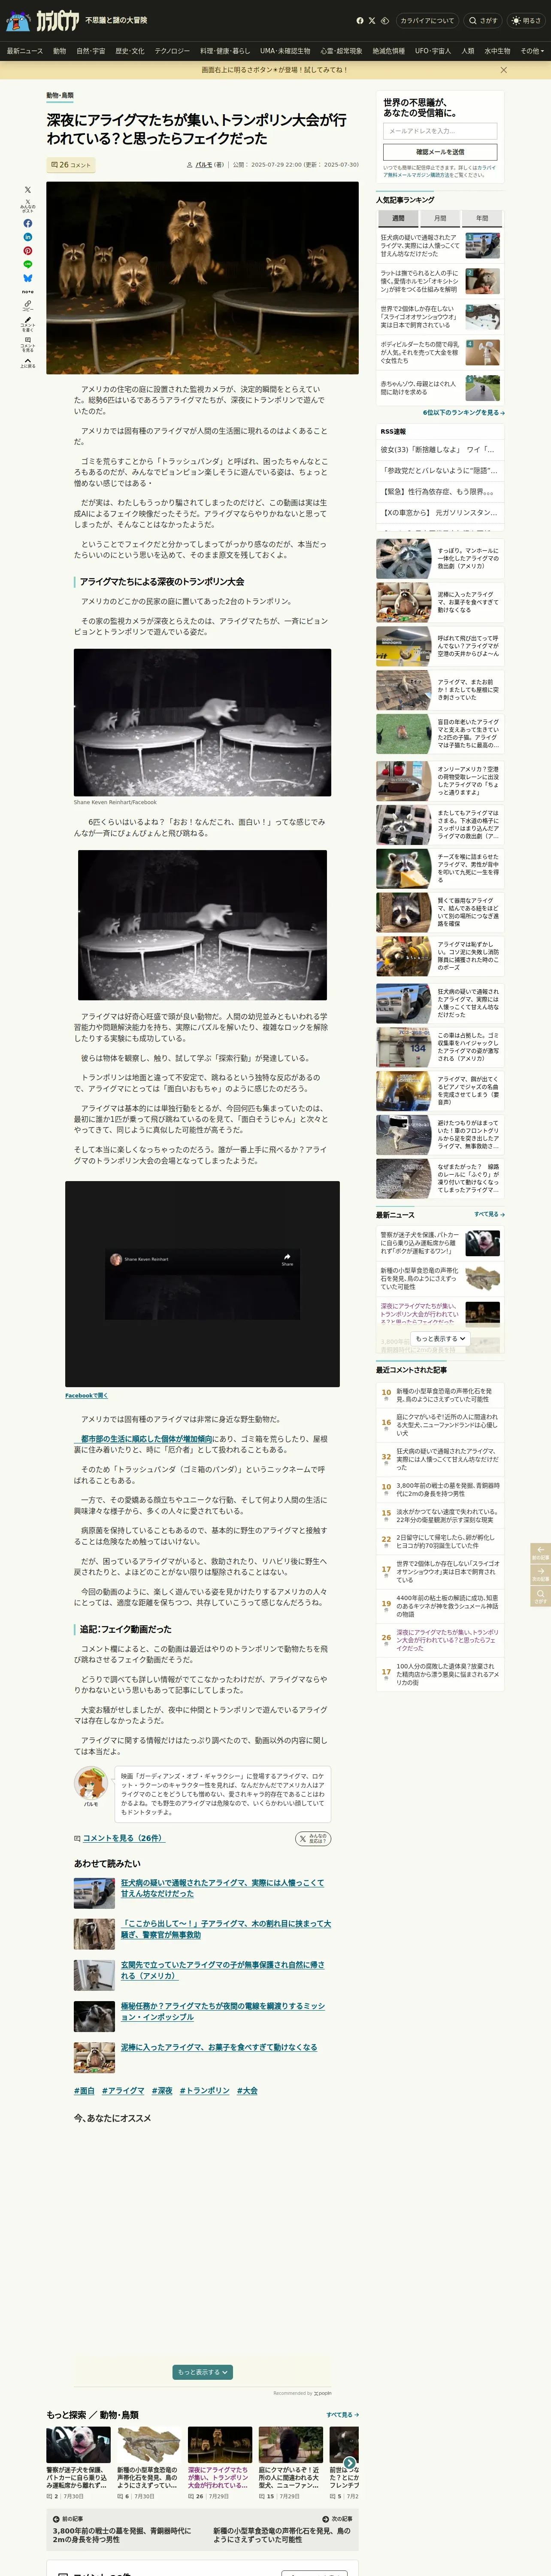Open the 自然・宇宙 menu item
The height and width of the screenshot is (2576, 551).
point(91,51)
